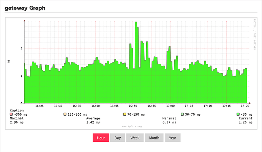Click the 70-150 ms yellow legend swatch
The width and height of the screenshot is (262, 152).
[x=125, y=114]
